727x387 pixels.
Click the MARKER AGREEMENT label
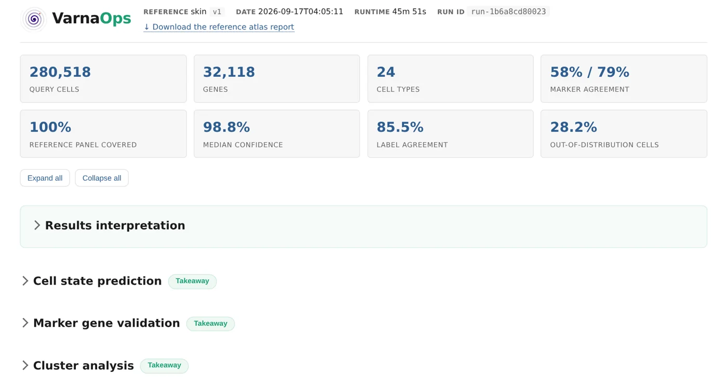[x=589, y=89]
